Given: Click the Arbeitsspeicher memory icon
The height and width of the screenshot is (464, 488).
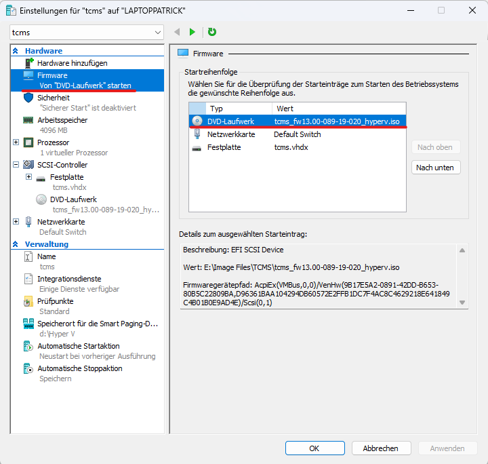Looking at the screenshot, I should click(28, 120).
